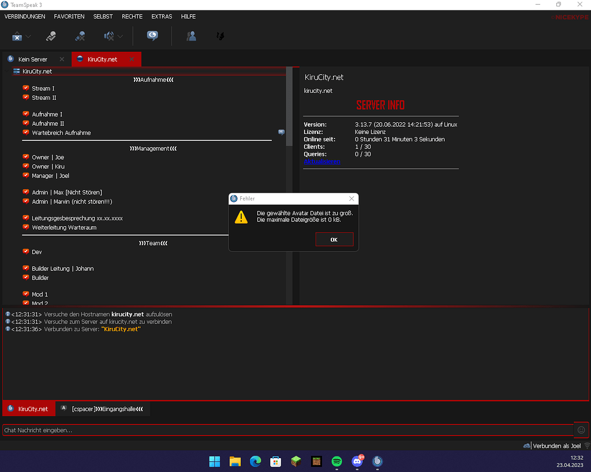Select the wolf icon in the toolbar
591x472 pixels.
point(220,36)
